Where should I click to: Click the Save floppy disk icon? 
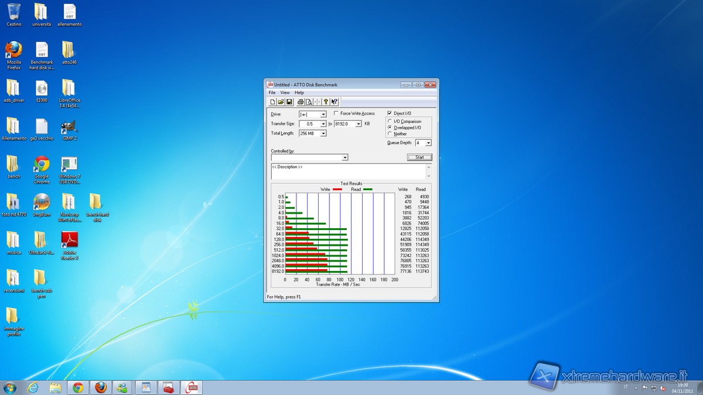[x=289, y=102]
